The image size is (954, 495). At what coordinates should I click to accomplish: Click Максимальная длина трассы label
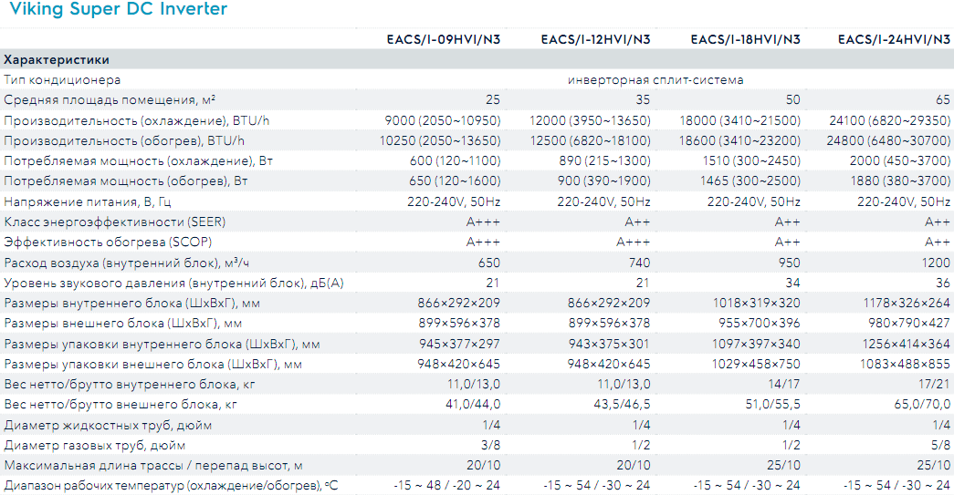(x=152, y=466)
